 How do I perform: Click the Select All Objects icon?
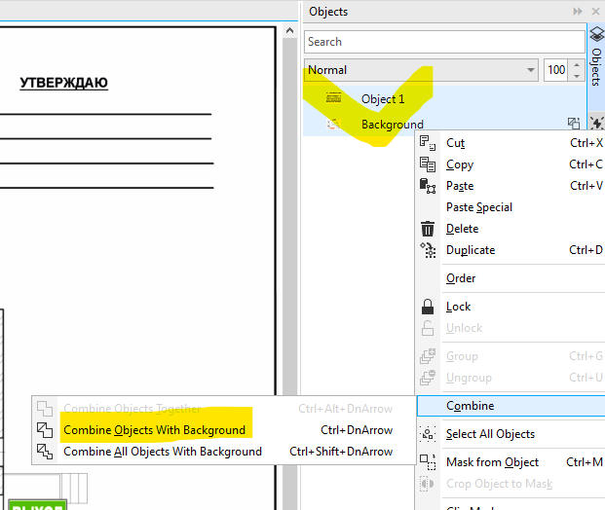point(428,434)
